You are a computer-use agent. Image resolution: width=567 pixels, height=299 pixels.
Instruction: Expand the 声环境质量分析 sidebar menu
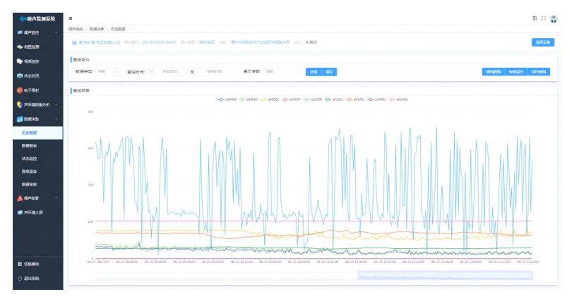[35, 104]
